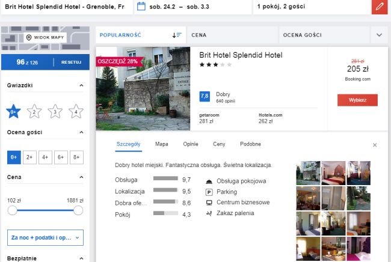Open the price type dropdown Za noc + podatki
Screen dimensions: 391x262
45,237
